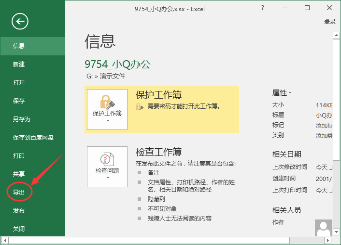Click the 隐藏列 list item
Viewport: 341px width, 245px height.
pyautogui.click(x=156, y=199)
